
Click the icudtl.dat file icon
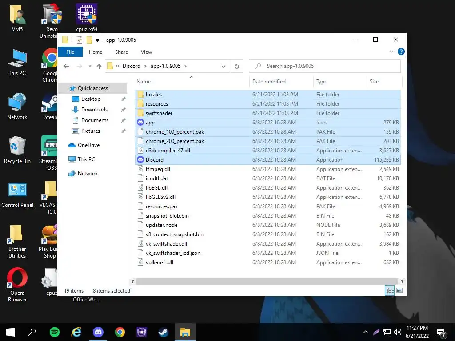pyautogui.click(x=140, y=178)
